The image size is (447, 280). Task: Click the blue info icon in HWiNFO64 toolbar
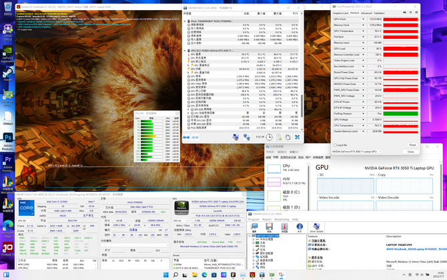point(300,228)
